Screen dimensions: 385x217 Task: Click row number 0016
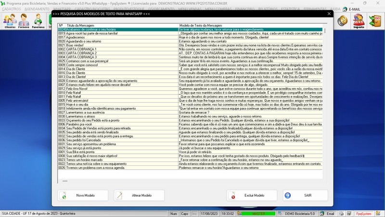(62, 73)
